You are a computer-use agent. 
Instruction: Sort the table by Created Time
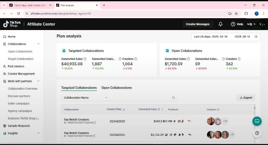(x=124, y=109)
